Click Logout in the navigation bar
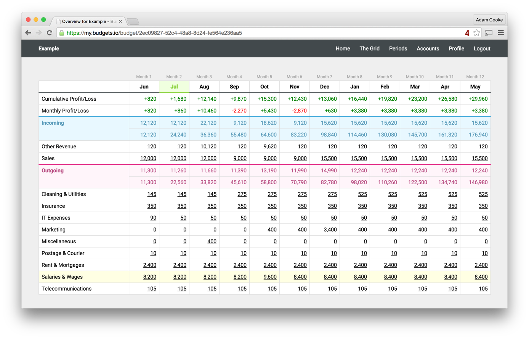 [482, 48]
